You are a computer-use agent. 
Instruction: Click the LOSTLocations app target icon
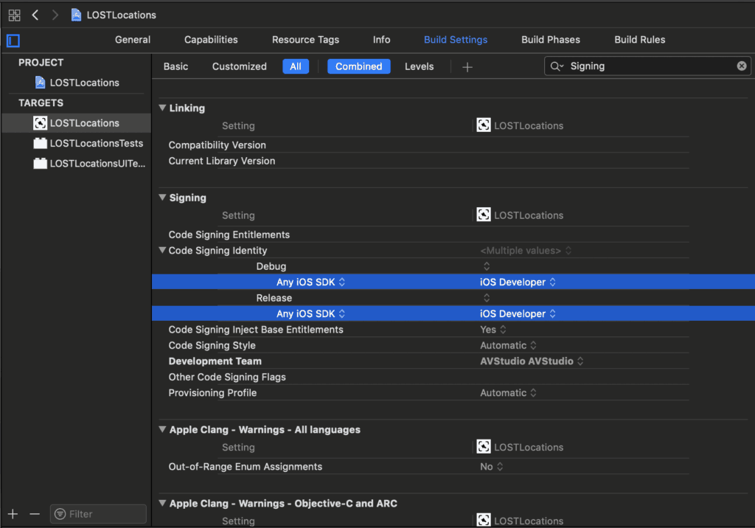(x=40, y=123)
